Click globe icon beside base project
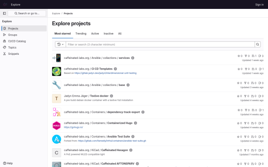 pyautogui.click(x=128, y=85)
